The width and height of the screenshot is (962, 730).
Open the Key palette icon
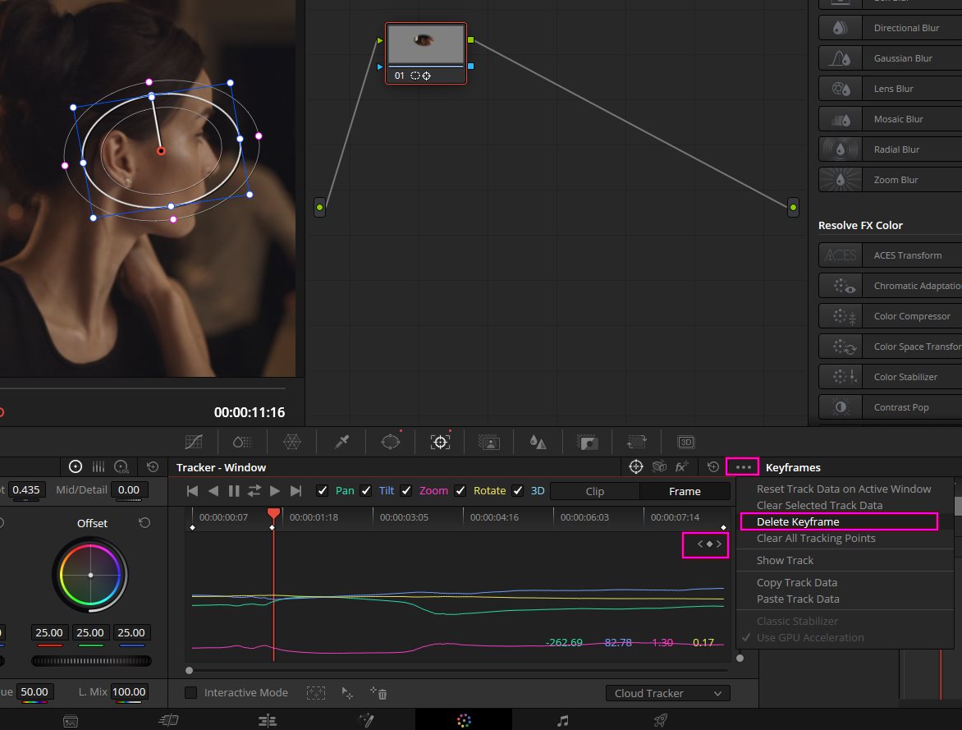point(587,442)
